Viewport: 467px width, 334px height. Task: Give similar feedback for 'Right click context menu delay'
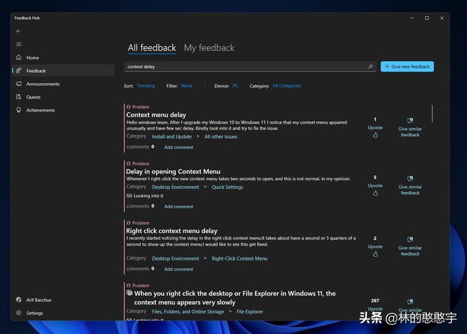[x=410, y=246]
